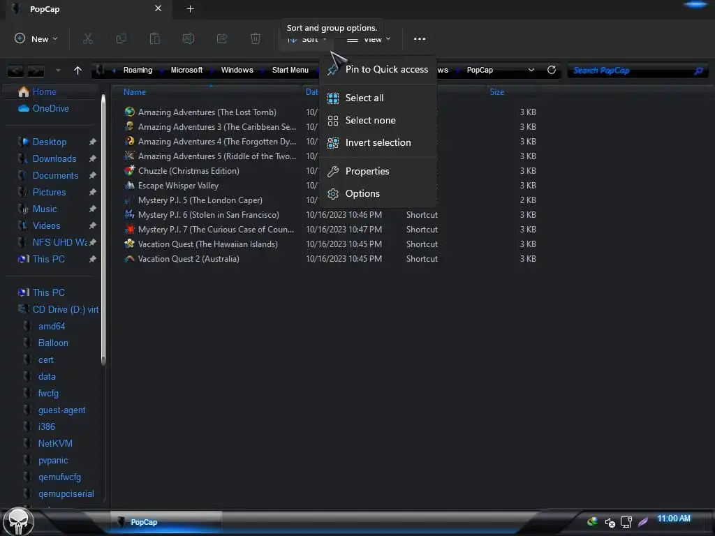Select Escape Whisper Valley icon
Viewport: 715px width, 536px height.
tap(129, 185)
